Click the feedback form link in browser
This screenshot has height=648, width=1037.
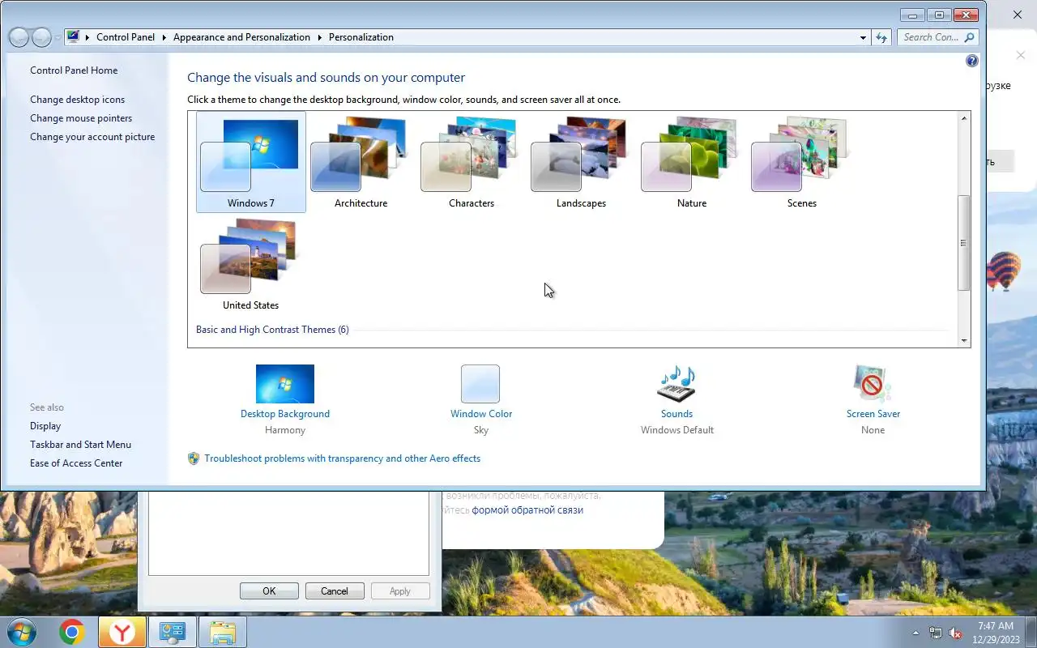click(x=527, y=510)
